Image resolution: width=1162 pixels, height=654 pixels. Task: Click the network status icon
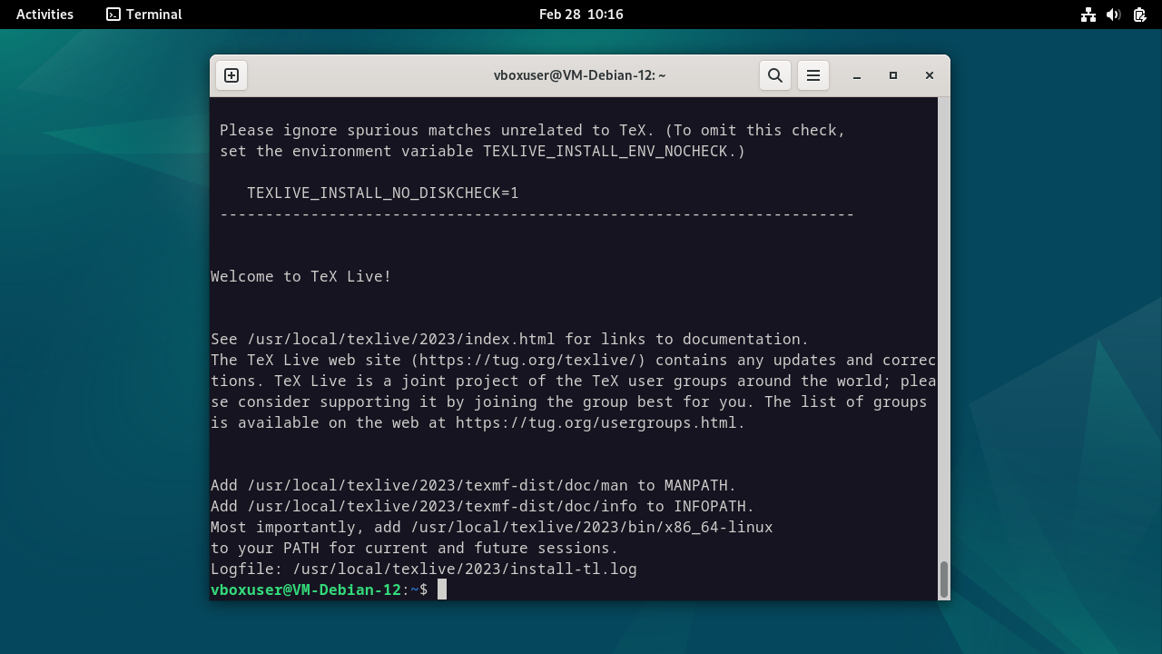pos(1088,15)
